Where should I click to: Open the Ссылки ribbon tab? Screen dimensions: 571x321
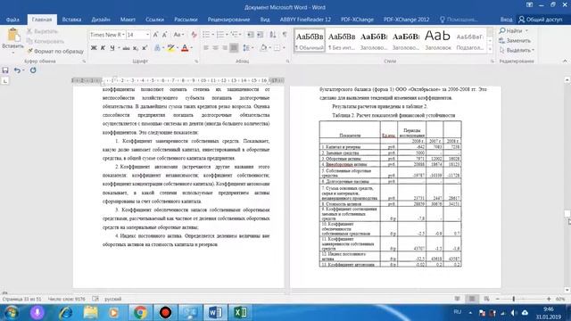pyautogui.click(x=154, y=20)
